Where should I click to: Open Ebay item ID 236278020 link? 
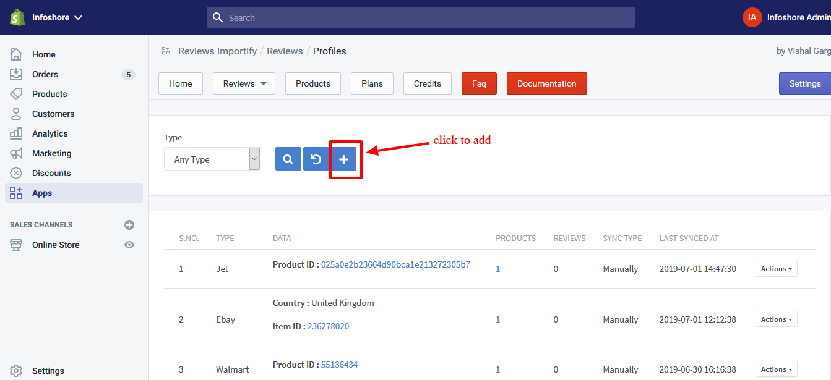tap(328, 326)
